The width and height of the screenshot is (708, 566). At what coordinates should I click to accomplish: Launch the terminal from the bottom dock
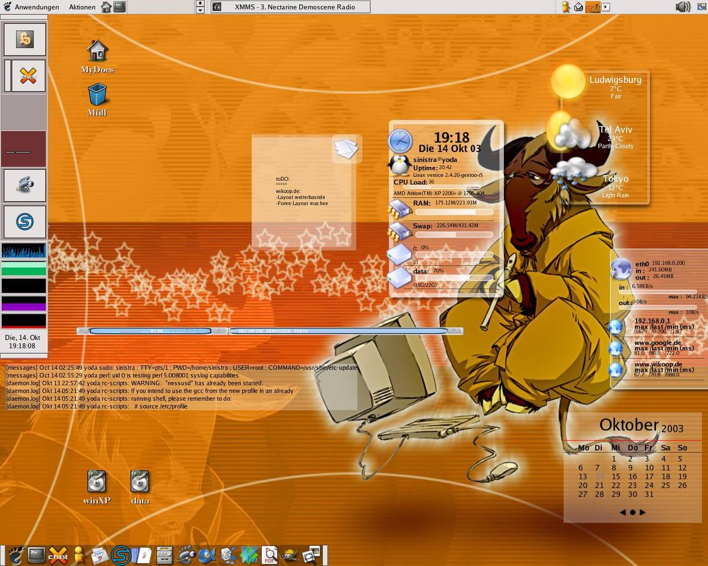(37, 555)
